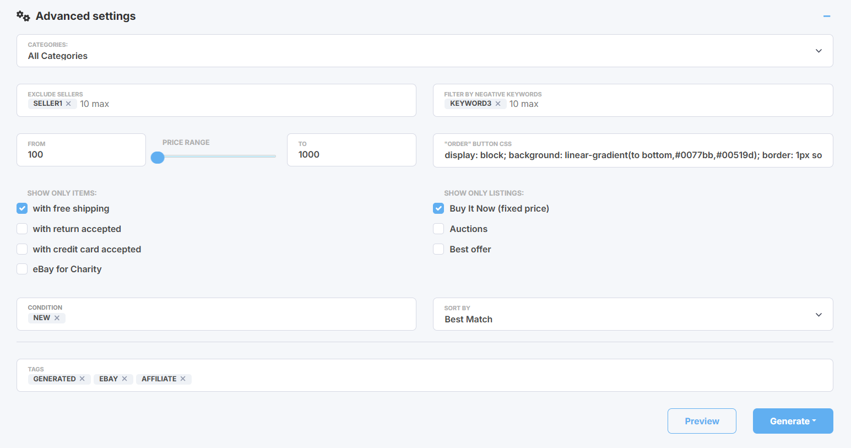Enable items with return accepted

[x=22, y=229]
